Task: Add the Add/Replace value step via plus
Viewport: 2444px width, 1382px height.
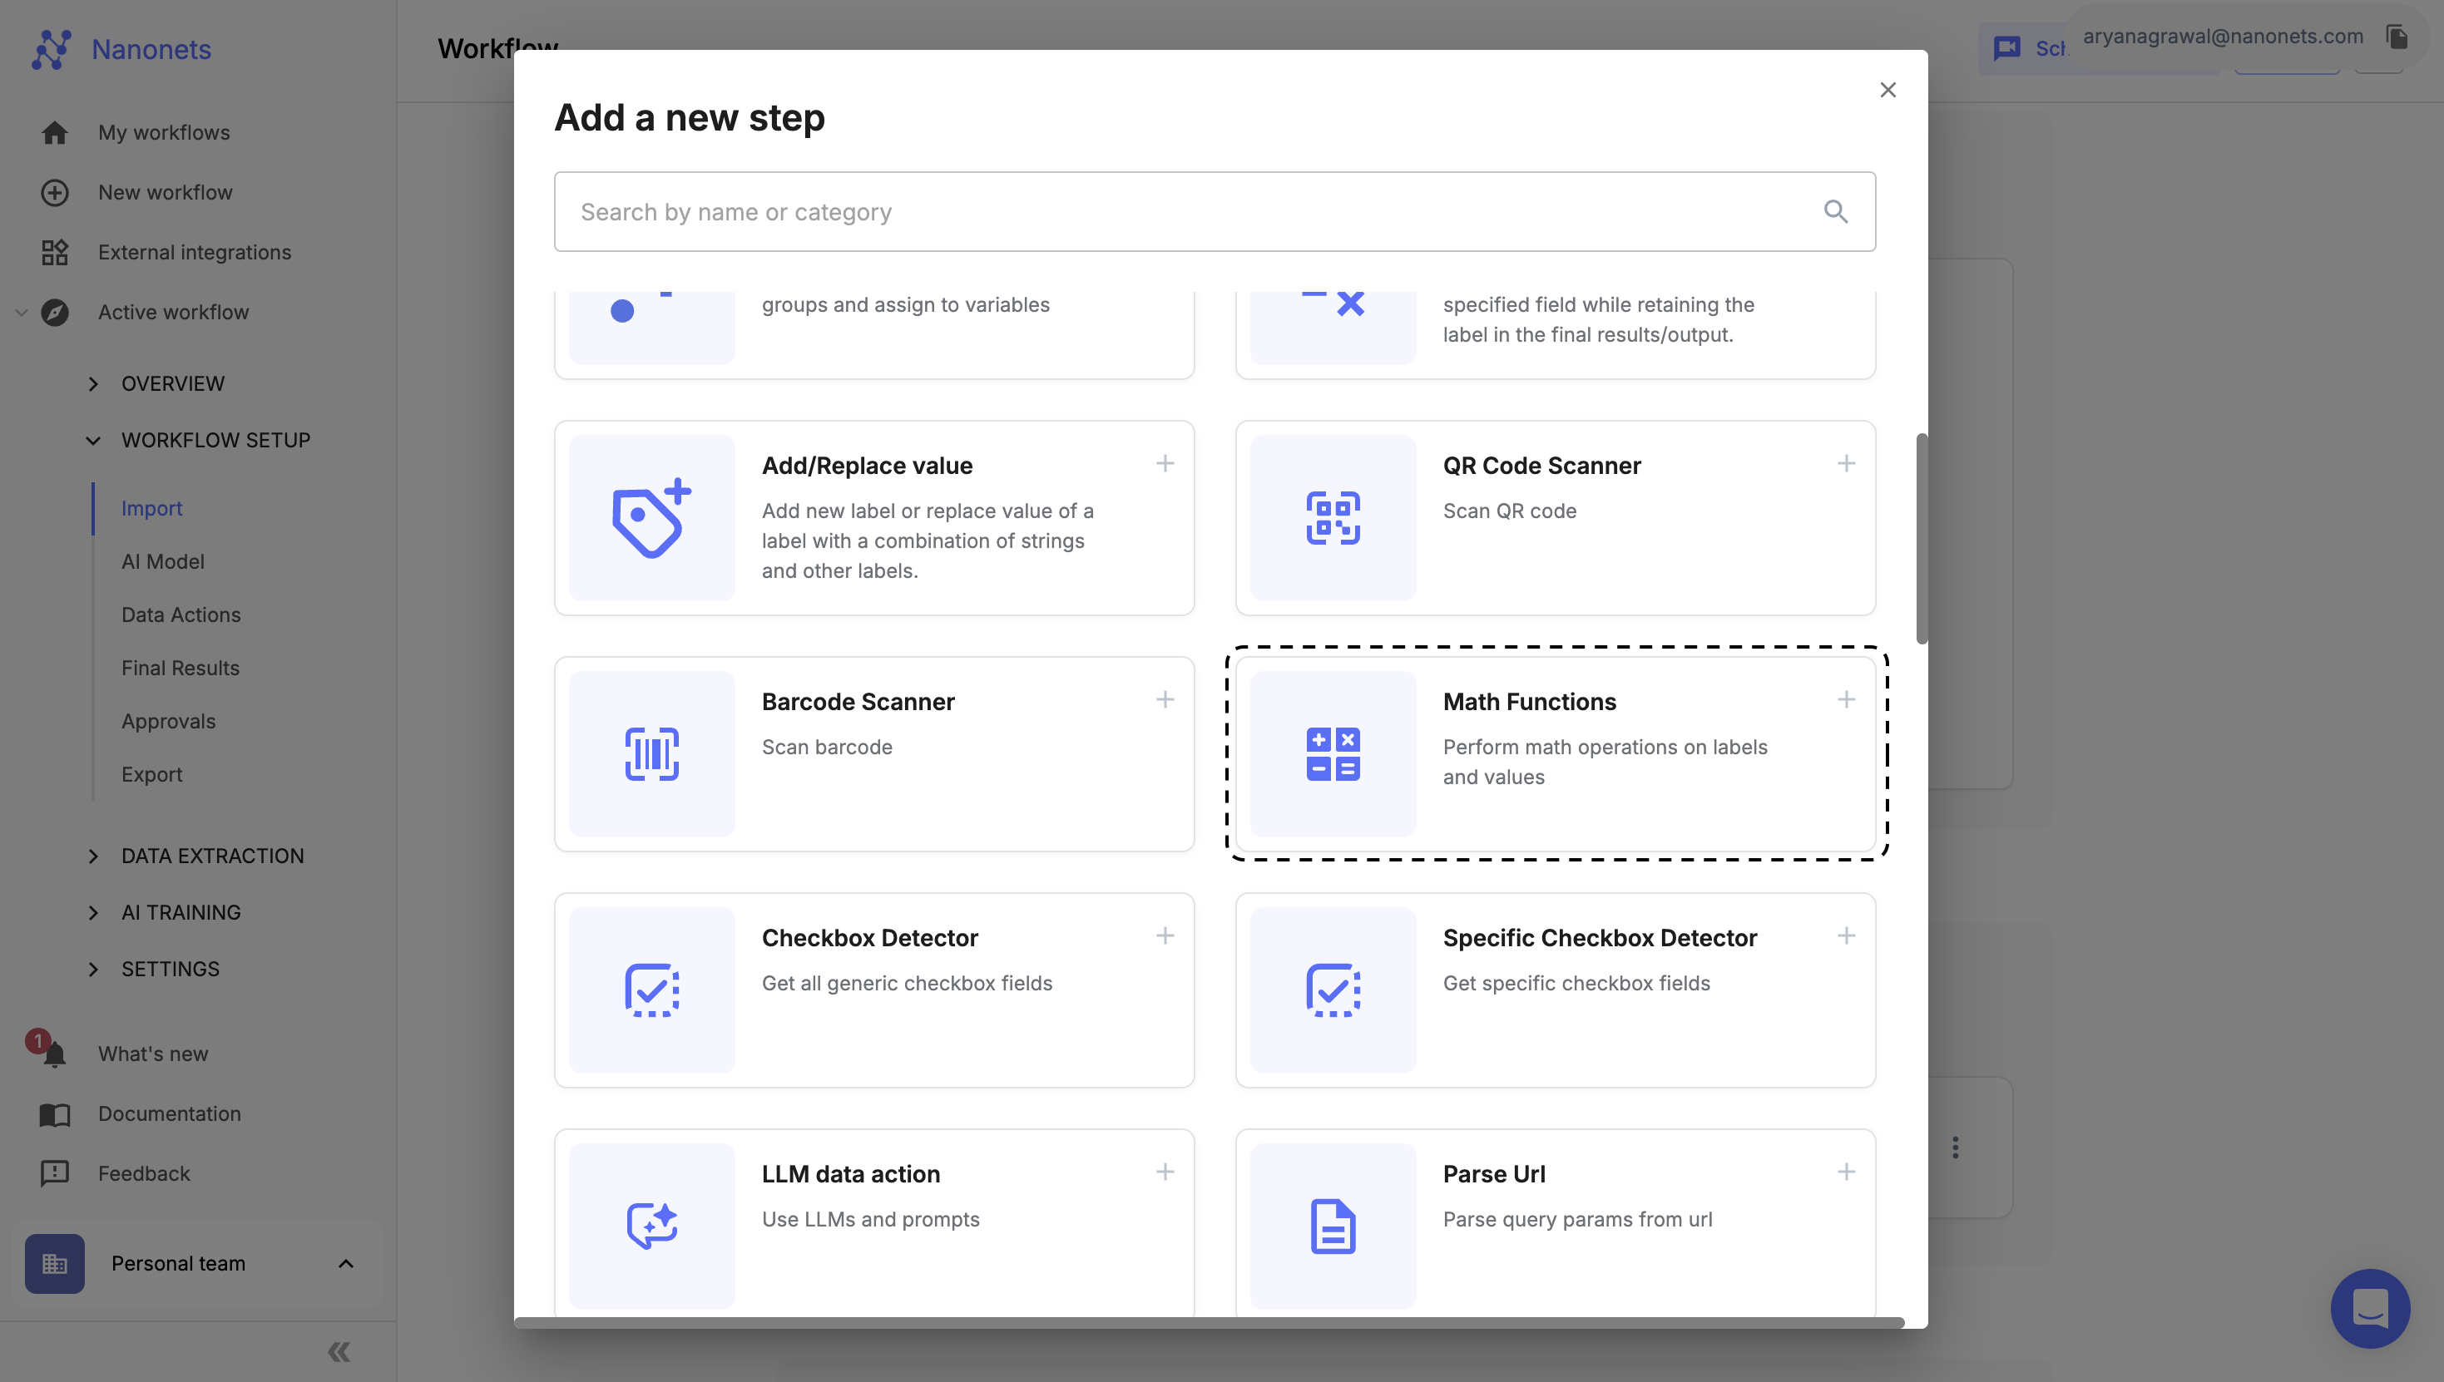Action: tap(1165, 464)
